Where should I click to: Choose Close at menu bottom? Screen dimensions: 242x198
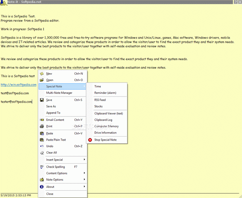[63, 194]
